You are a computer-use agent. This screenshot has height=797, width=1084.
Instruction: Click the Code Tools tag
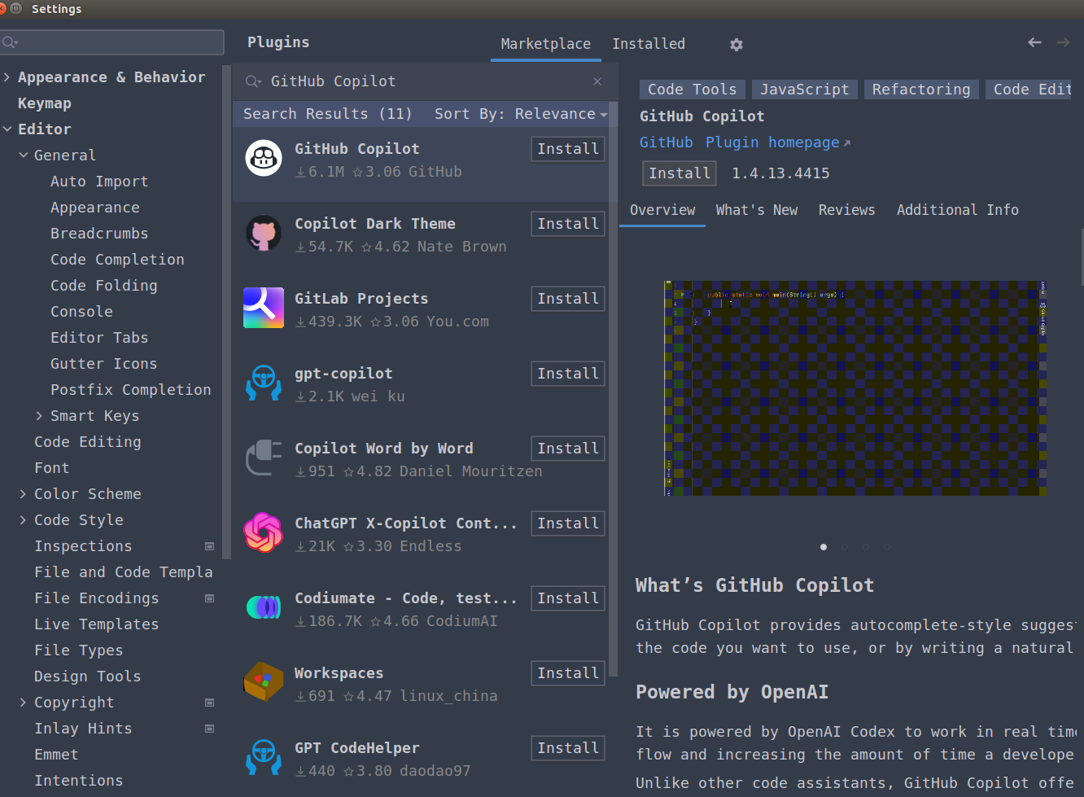(692, 90)
